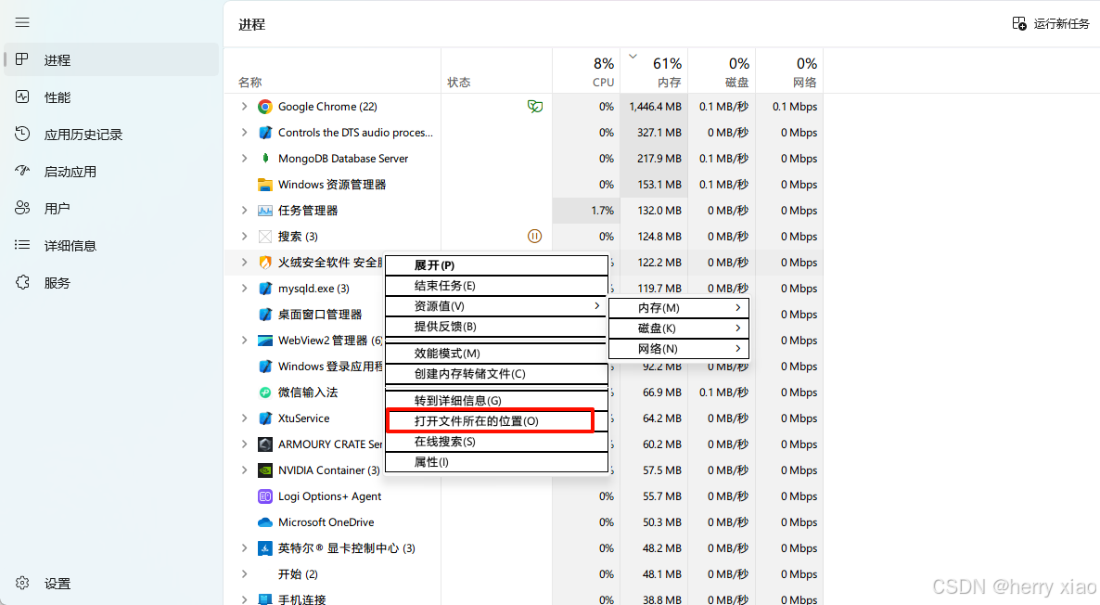Viewport: 1100px width, 605px height.
Task: Choose 提供反馈(B) in the context menu
Action: (497, 327)
